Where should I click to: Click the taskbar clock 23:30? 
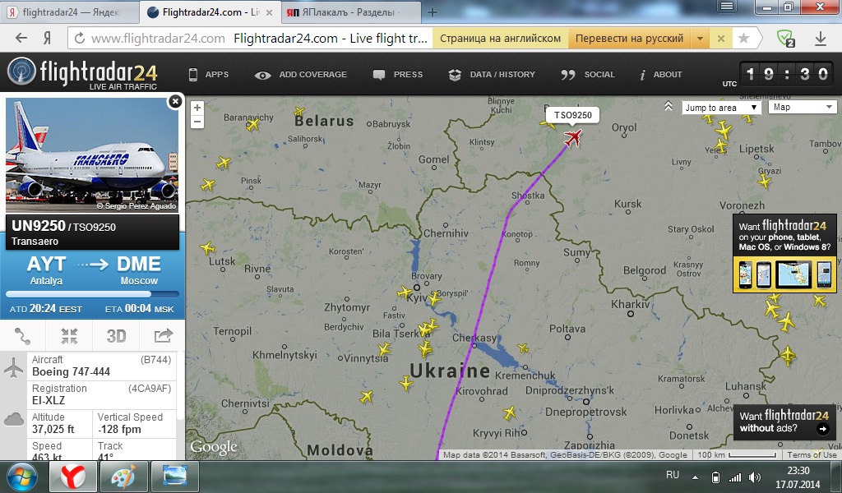tap(798, 471)
